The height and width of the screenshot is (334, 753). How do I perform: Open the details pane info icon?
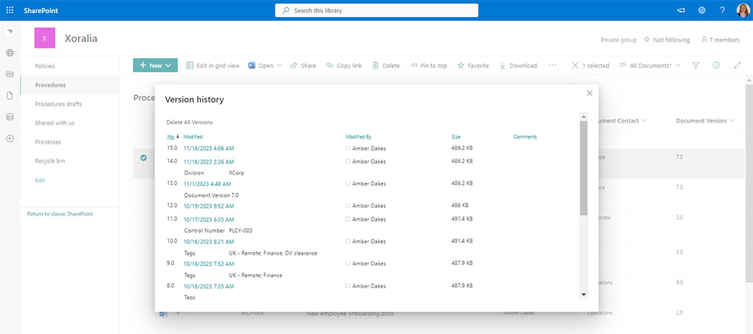[716, 66]
